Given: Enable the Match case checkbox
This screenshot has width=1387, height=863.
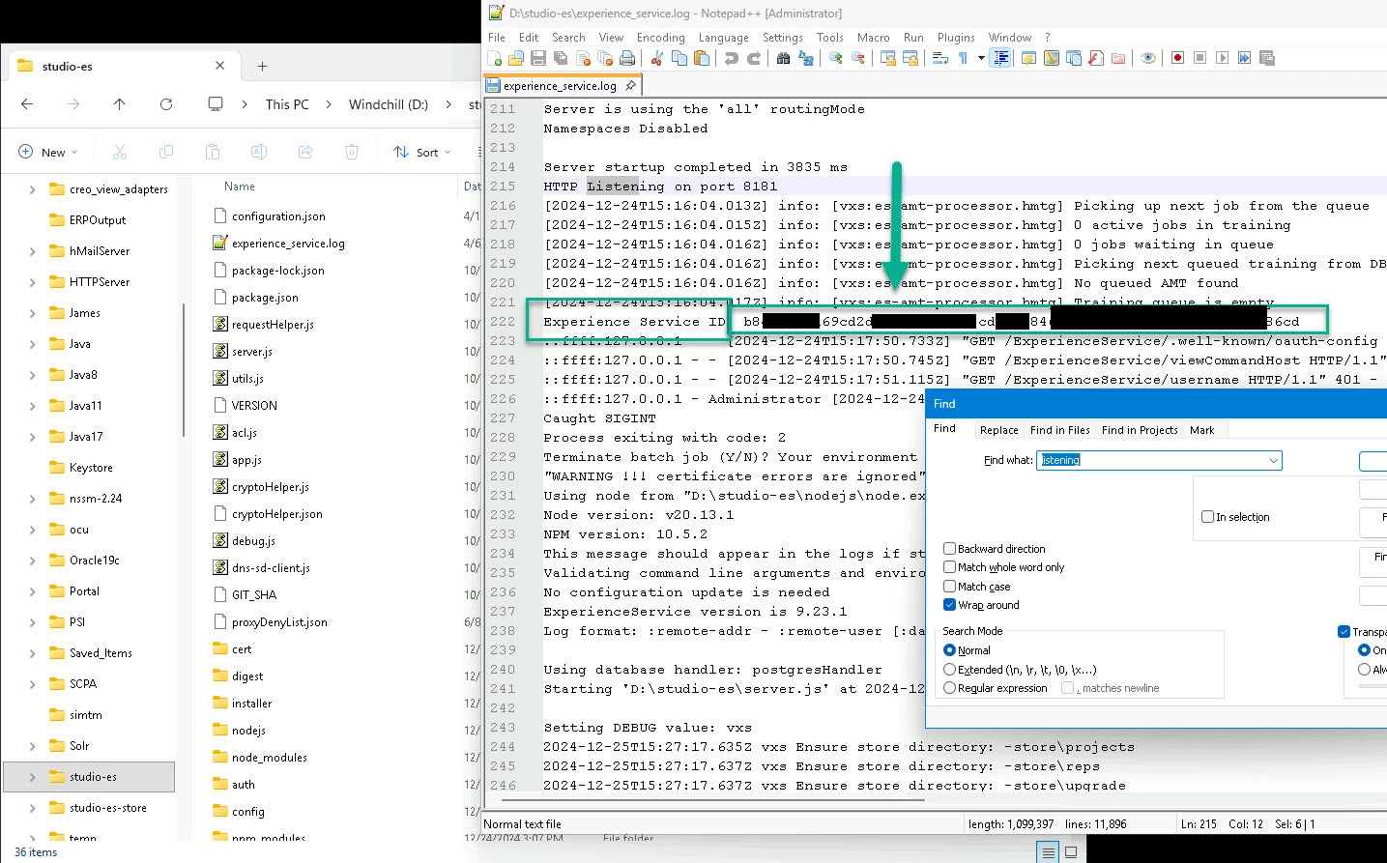Looking at the screenshot, I should pos(950,587).
